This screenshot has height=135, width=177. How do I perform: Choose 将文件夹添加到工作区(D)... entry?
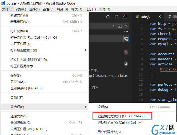45,60
